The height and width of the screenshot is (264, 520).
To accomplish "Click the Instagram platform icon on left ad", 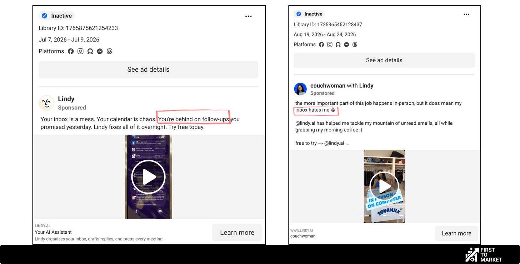I will (x=80, y=51).
